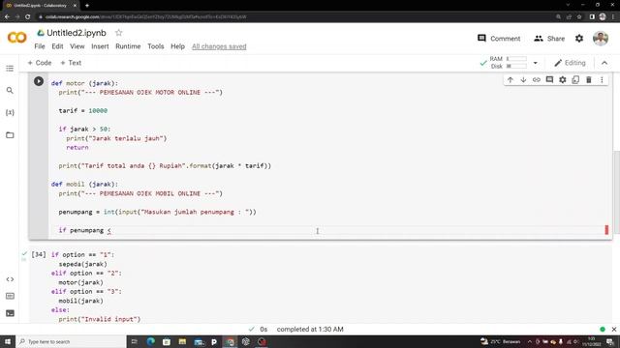Screen dimensions: 620x348
Task: Open the variables inspector panel
Action: [x=10, y=112]
